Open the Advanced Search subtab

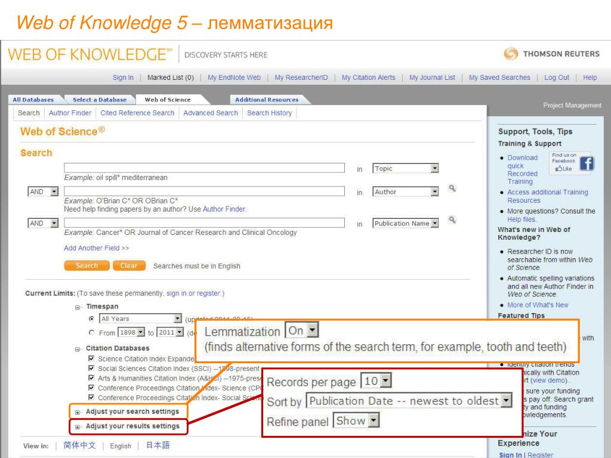pyautogui.click(x=211, y=113)
